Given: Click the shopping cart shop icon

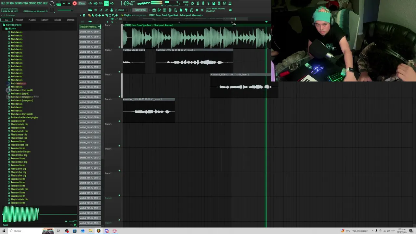Looking at the screenshot, I should [x=202, y=10].
